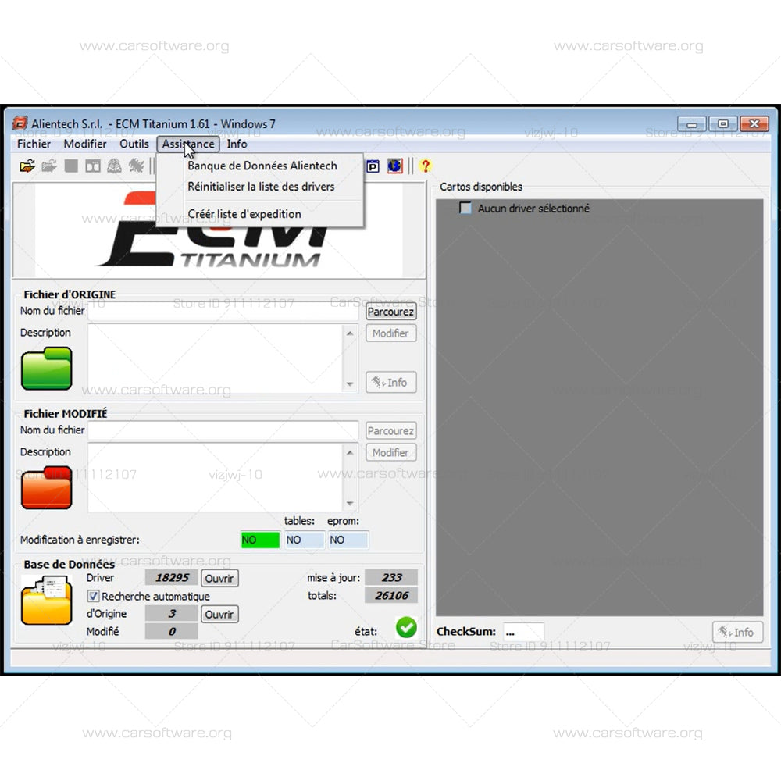Click Ouvrir button next to Driver count
This screenshot has height=781, width=781.
pyautogui.click(x=219, y=578)
